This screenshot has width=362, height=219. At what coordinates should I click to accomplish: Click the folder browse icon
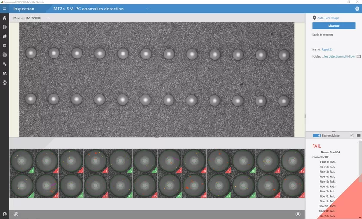coord(359,56)
